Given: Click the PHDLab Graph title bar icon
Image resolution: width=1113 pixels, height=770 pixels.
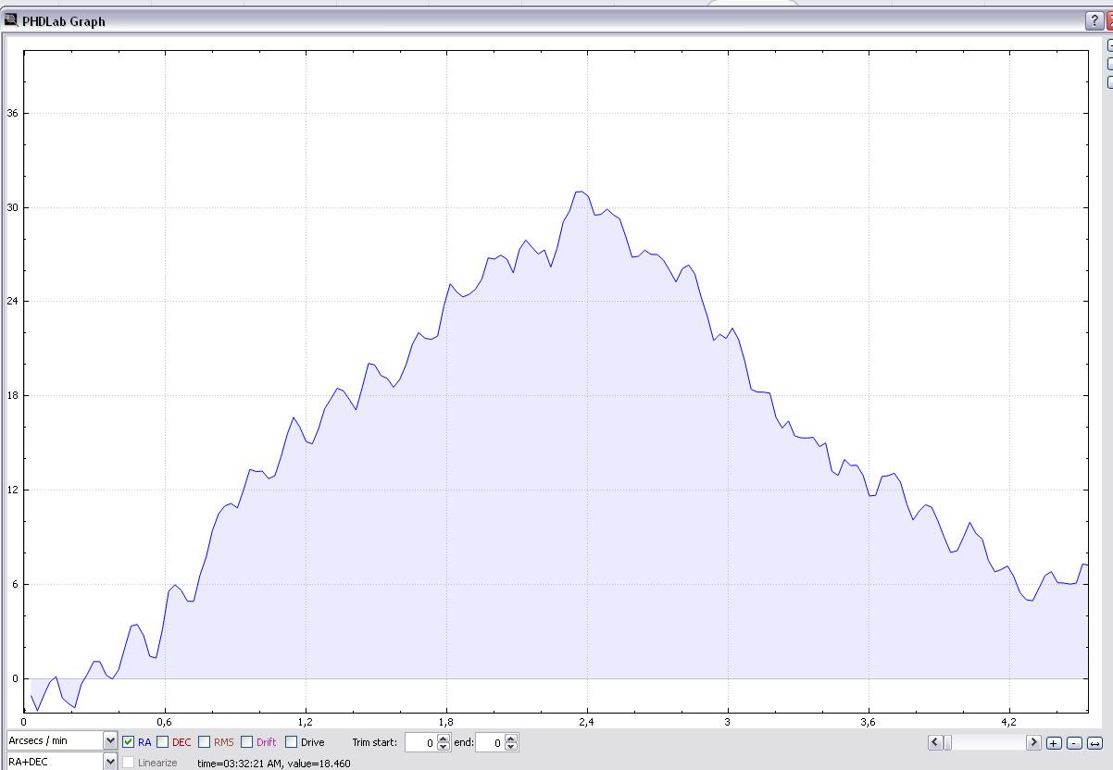Looking at the screenshot, I should [11, 20].
